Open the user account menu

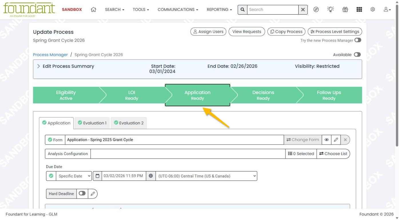pyautogui.click(x=387, y=9)
